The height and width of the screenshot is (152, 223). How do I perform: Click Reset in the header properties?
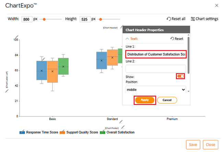coord(177,39)
